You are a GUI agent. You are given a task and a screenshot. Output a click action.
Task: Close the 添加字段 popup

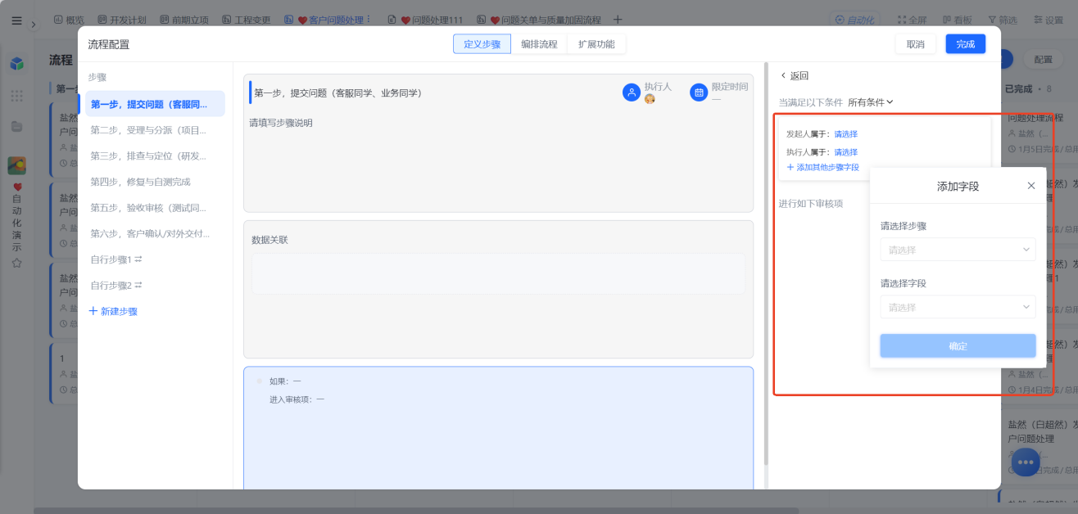[1031, 186]
